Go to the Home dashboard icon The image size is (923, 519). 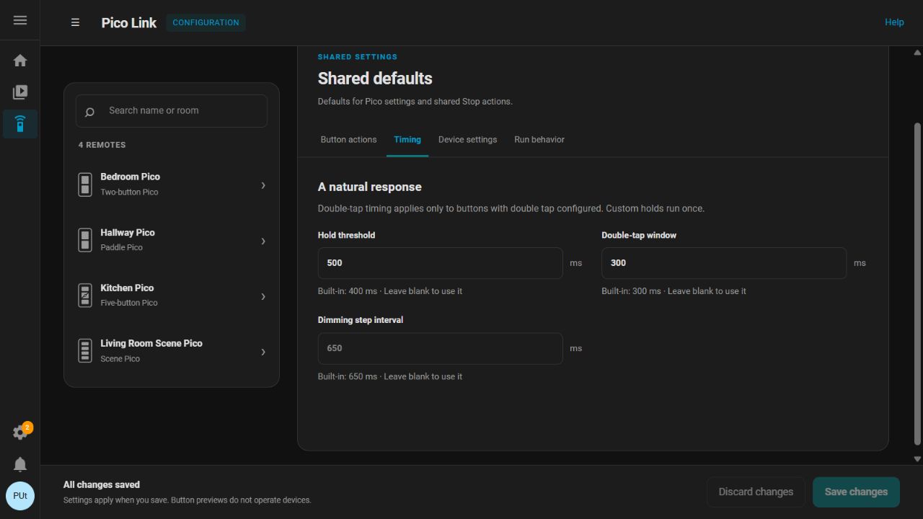point(20,61)
